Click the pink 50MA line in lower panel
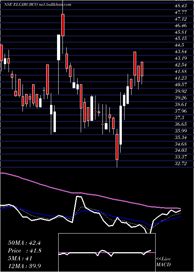 click(x=90, y=194)
